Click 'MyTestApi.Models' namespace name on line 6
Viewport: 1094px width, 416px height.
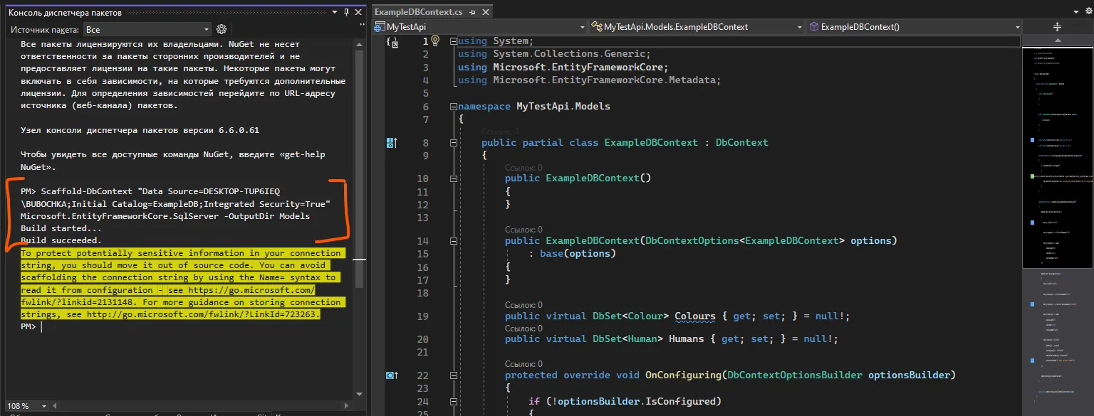[563, 107]
